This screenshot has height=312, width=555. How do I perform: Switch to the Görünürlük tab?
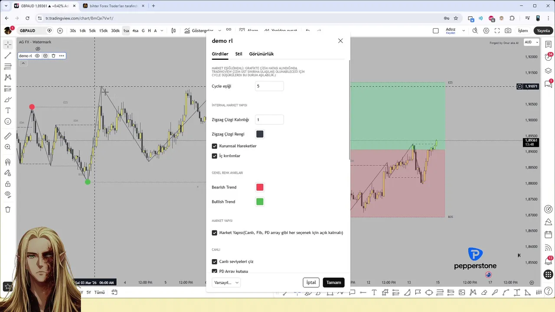(x=261, y=54)
